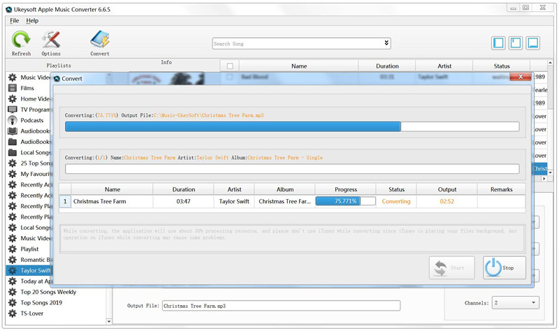Click row number 1 in Convert table
Screen dimensions: 559x331
(65, 201)
